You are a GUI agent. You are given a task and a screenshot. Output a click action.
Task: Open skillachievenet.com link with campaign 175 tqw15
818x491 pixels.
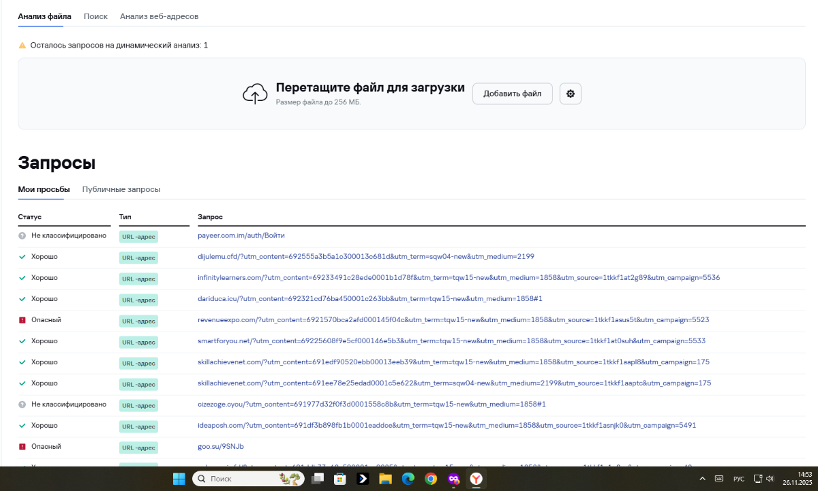(x=454, y=362)
